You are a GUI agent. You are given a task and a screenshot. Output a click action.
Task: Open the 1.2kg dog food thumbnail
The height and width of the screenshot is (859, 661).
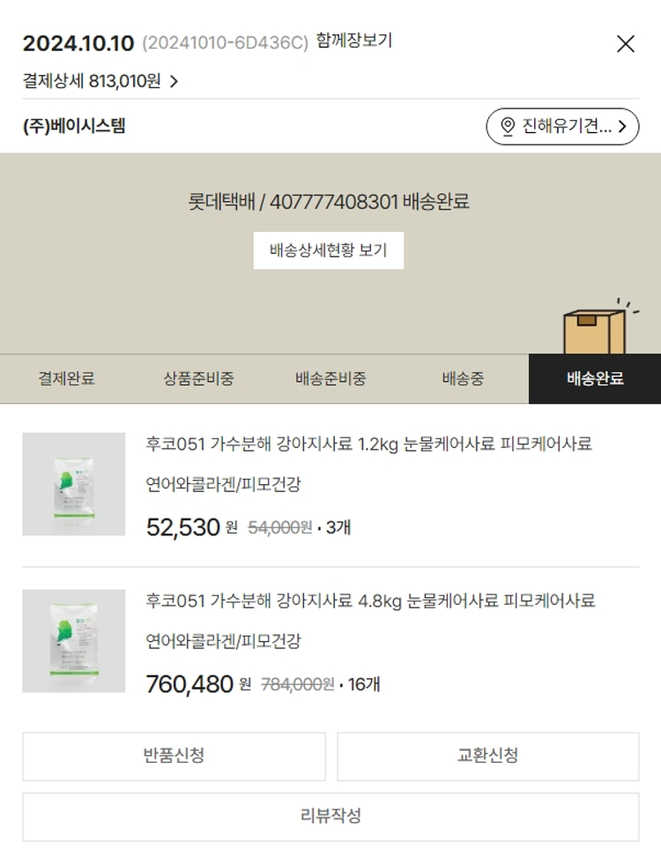click(x=74, y=484)
